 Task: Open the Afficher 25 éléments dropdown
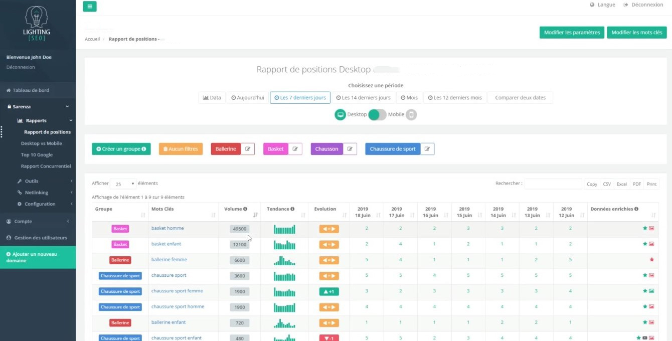(122, 184)
